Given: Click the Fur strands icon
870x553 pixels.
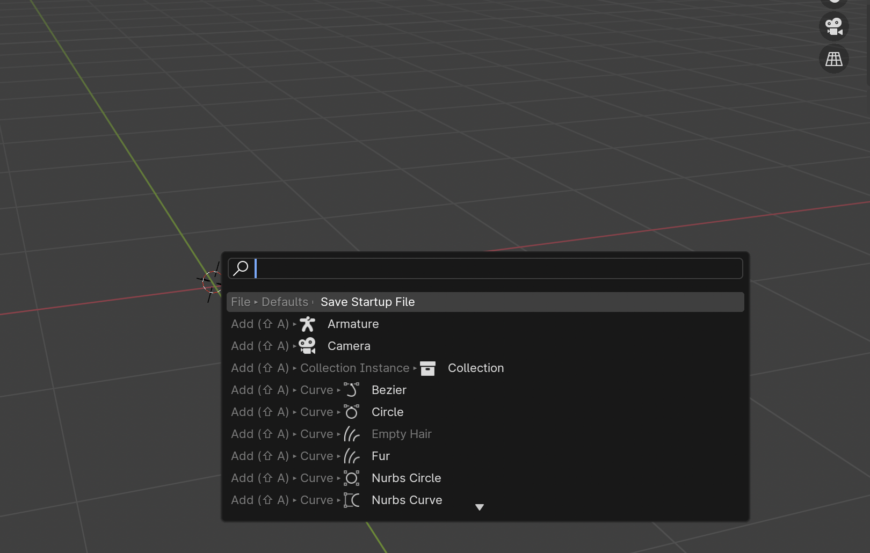Looking at the screenshot, I should point(351,456).
